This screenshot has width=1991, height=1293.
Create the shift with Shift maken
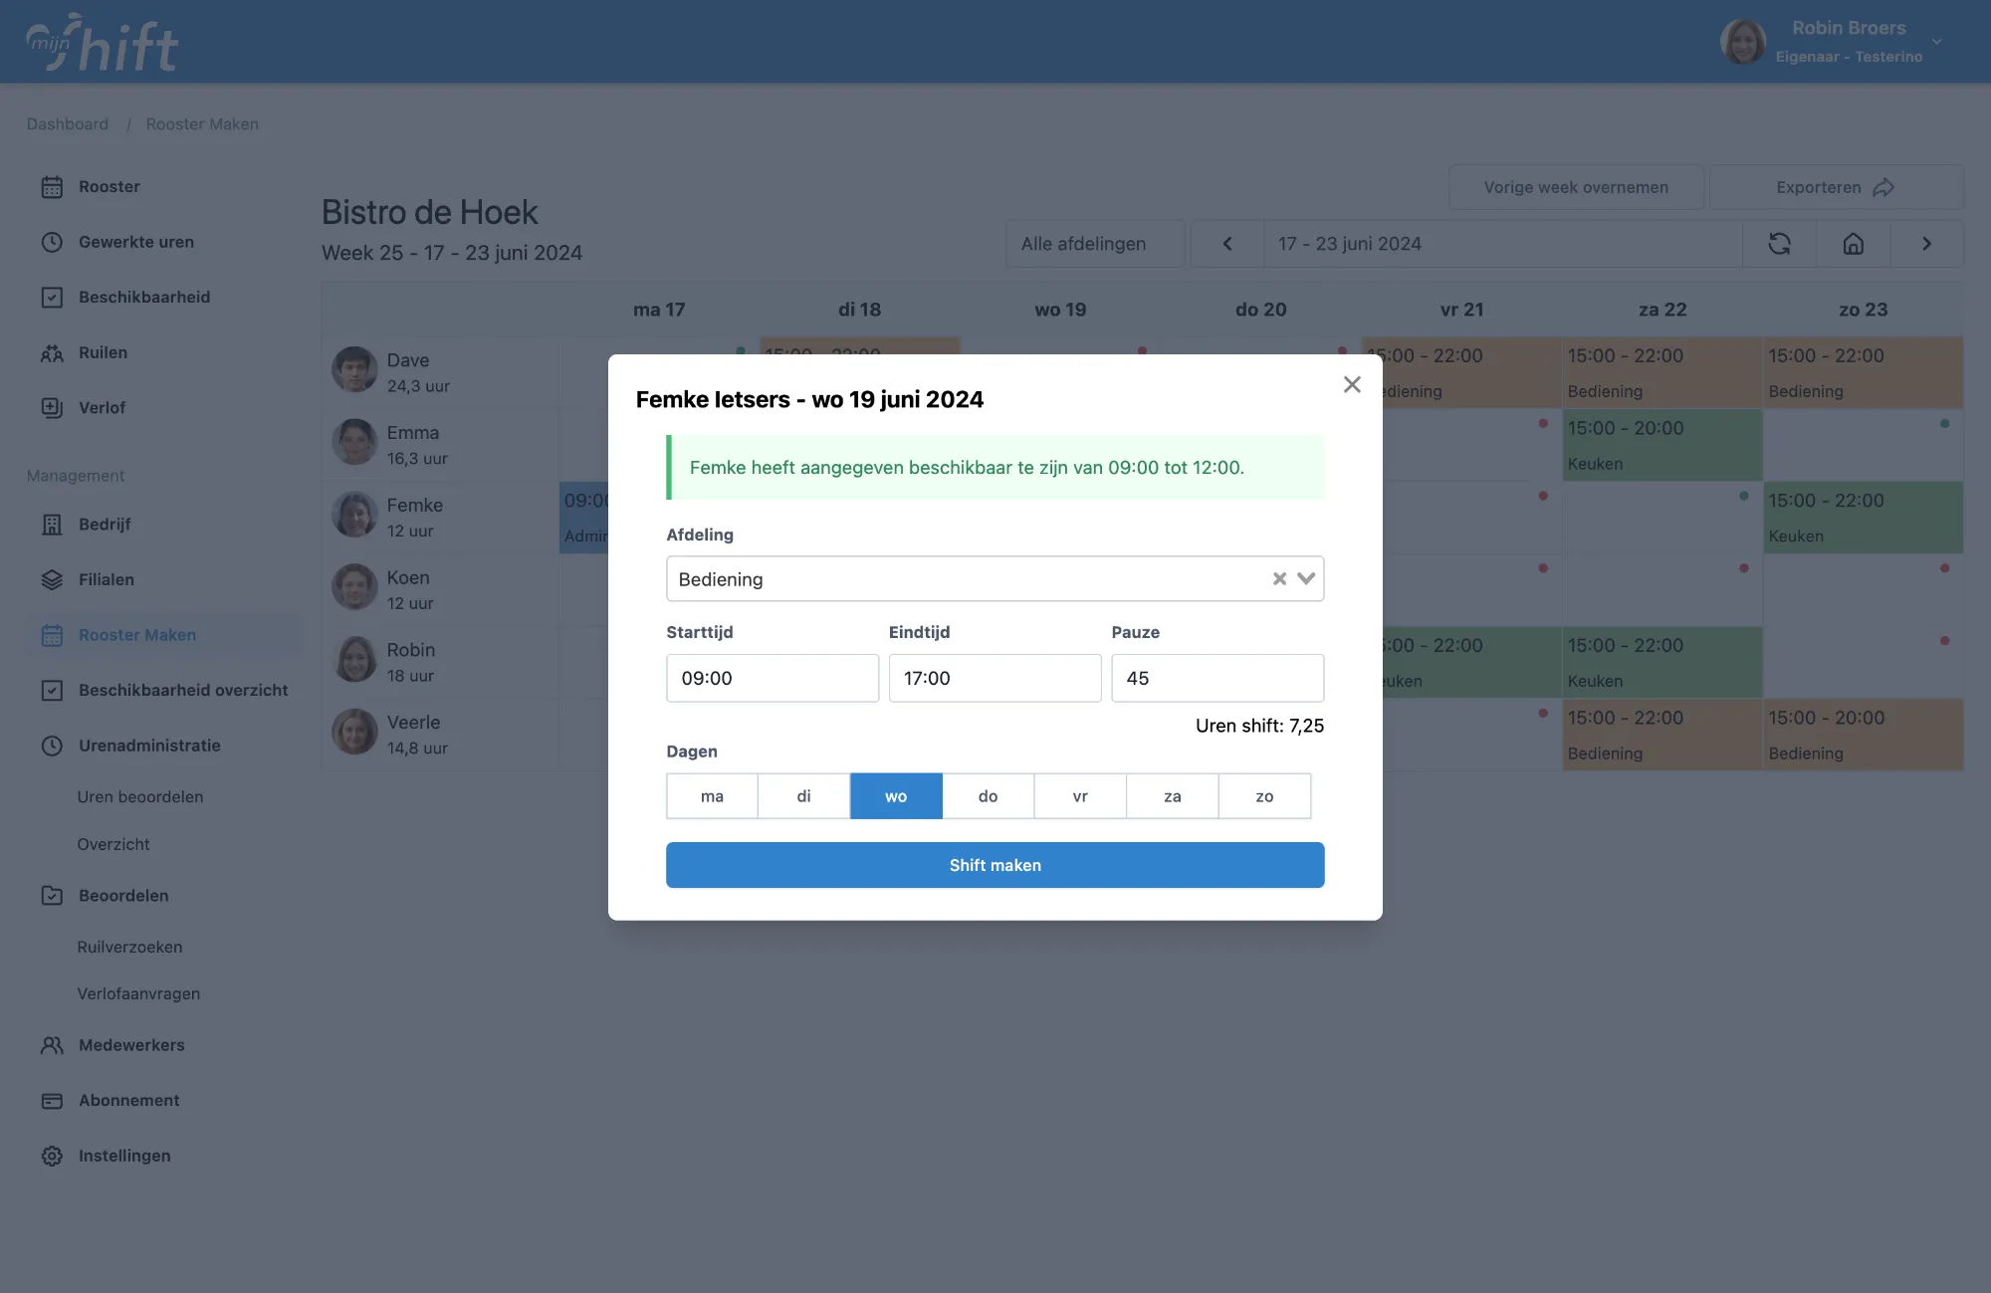pyautogui.click(x=995, y=865)
